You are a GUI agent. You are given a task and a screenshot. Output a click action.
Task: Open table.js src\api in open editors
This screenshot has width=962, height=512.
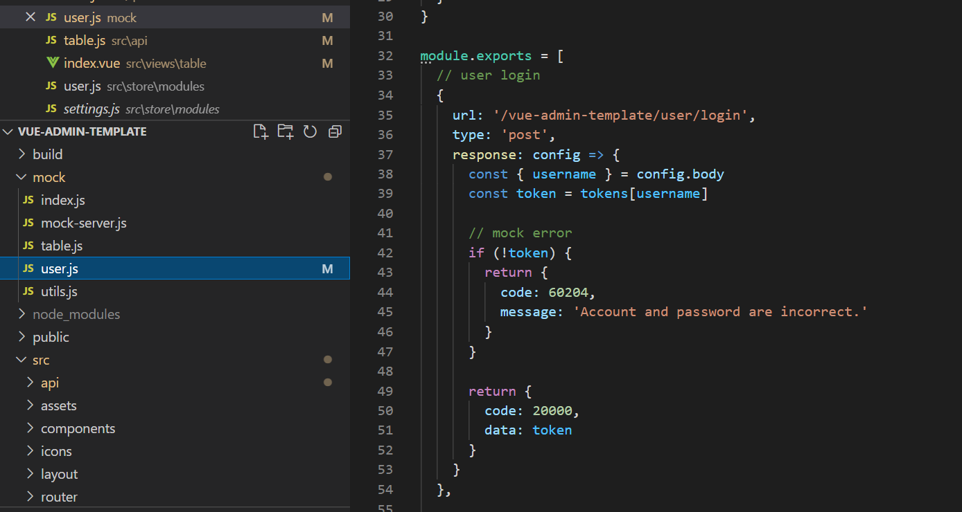(175, 40)
